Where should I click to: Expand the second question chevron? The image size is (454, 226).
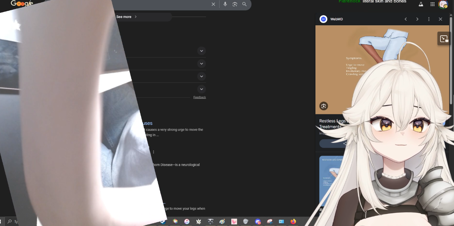201,64
